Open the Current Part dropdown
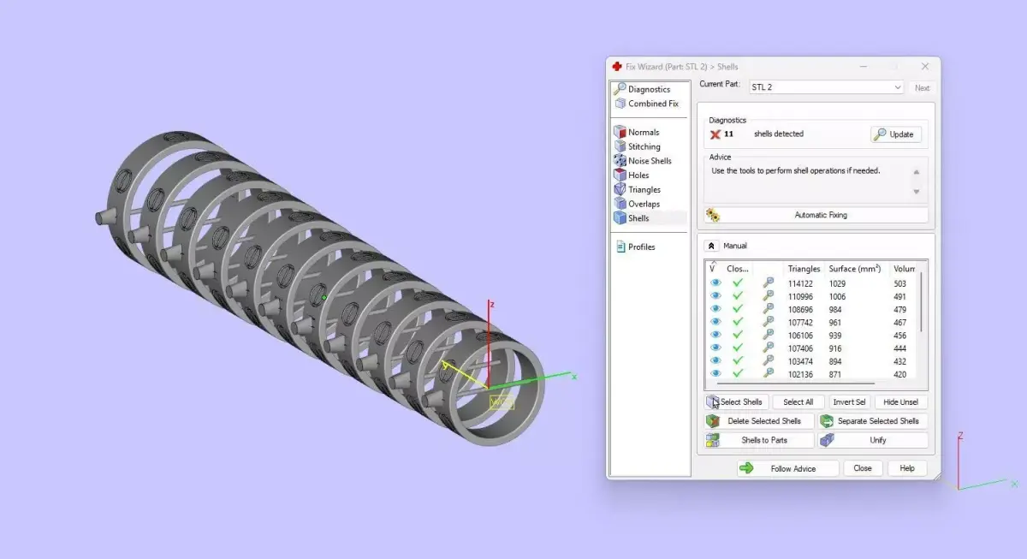Screen dimensions: 1027x559 click(826, 87)
